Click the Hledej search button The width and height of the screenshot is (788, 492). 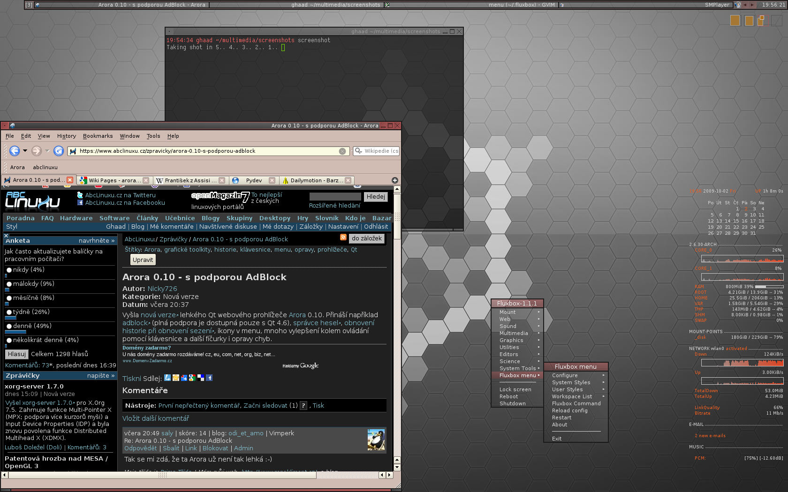pos(375,197)
